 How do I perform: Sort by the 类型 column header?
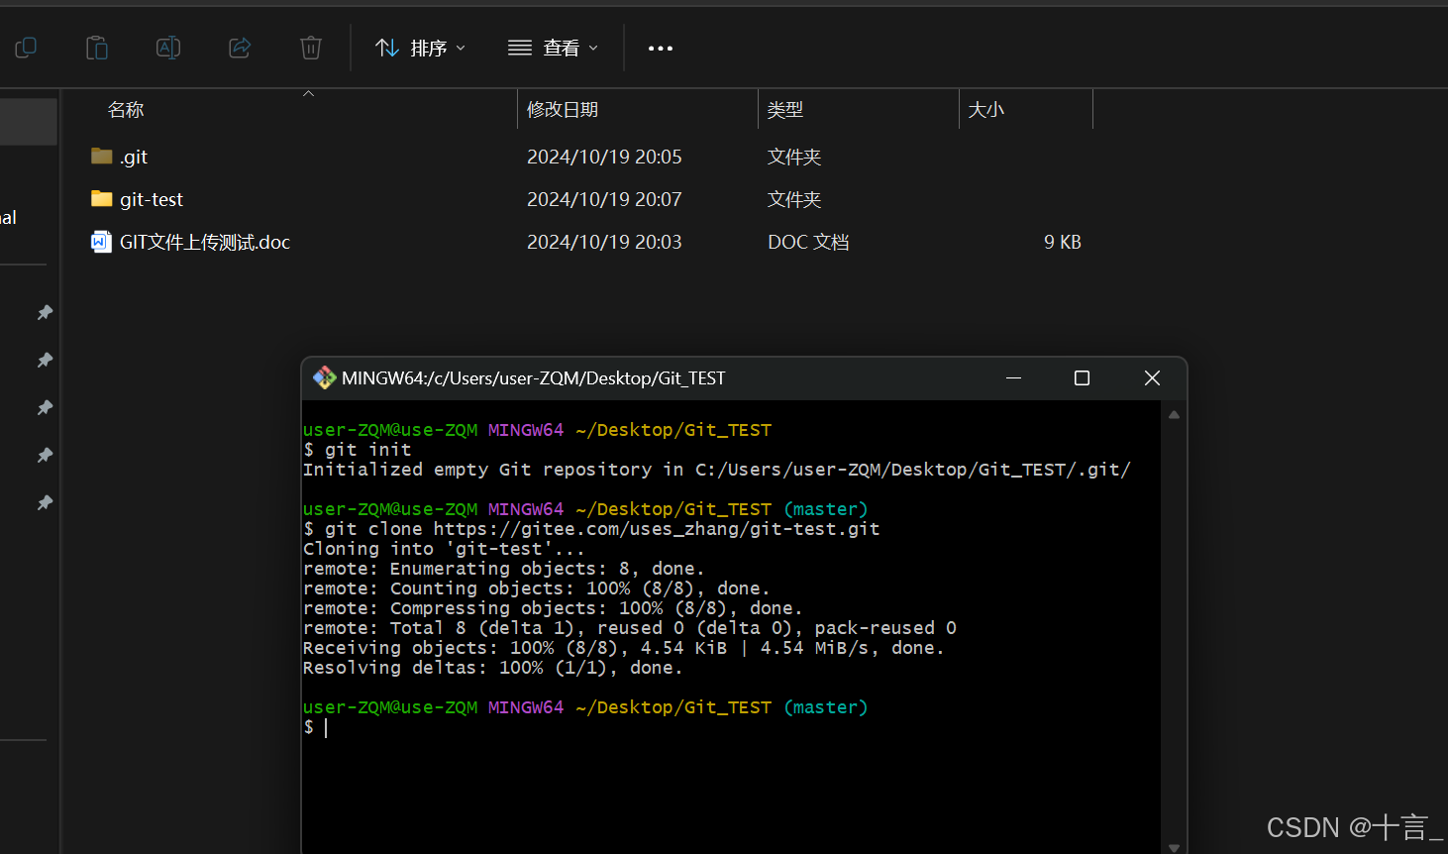click(x=785, y=110)
